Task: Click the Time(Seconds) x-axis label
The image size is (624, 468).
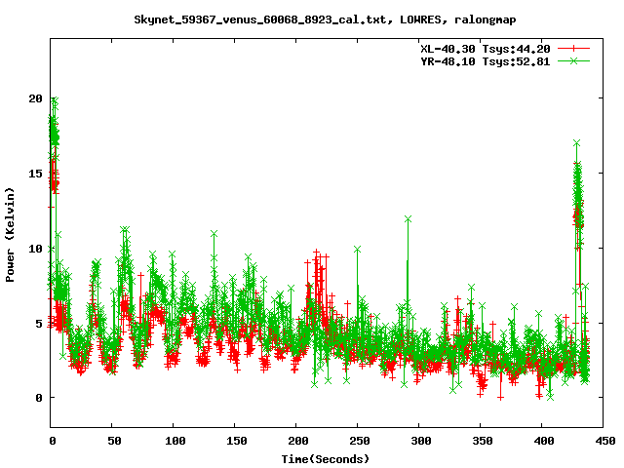Action: [326, 459]
